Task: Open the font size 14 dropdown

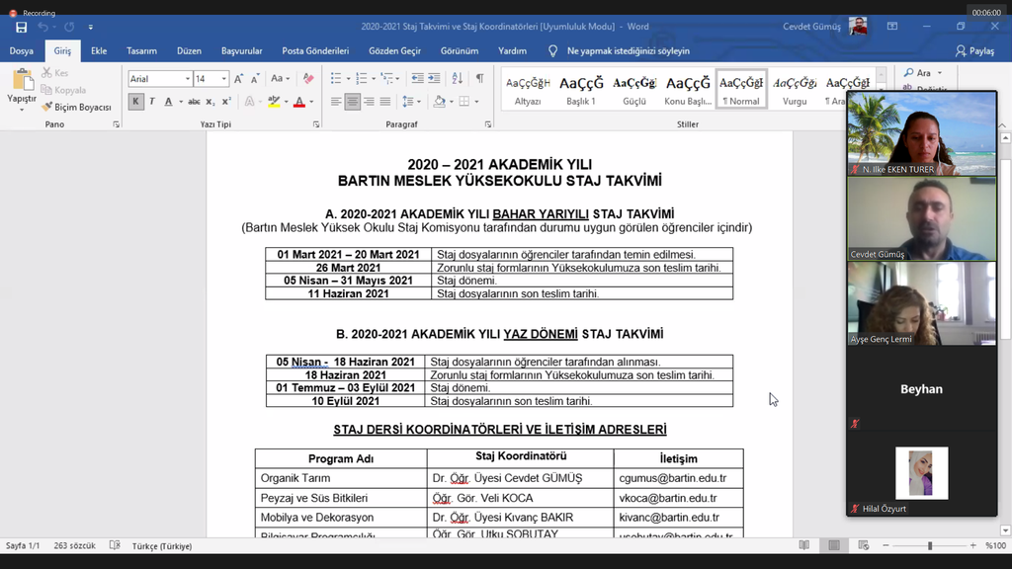Action: [x=224, y=79]
